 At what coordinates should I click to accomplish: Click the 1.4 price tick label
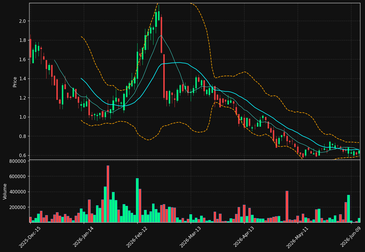click(22, 79)
